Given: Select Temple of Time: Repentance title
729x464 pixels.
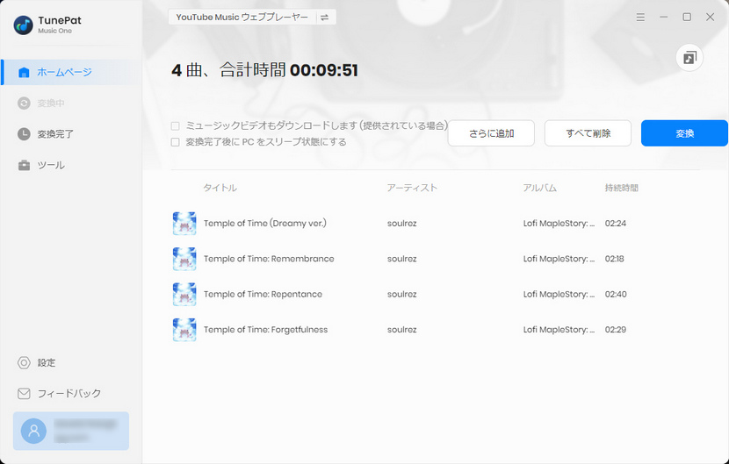Looking at the screenshot, I should click(263, 294).
